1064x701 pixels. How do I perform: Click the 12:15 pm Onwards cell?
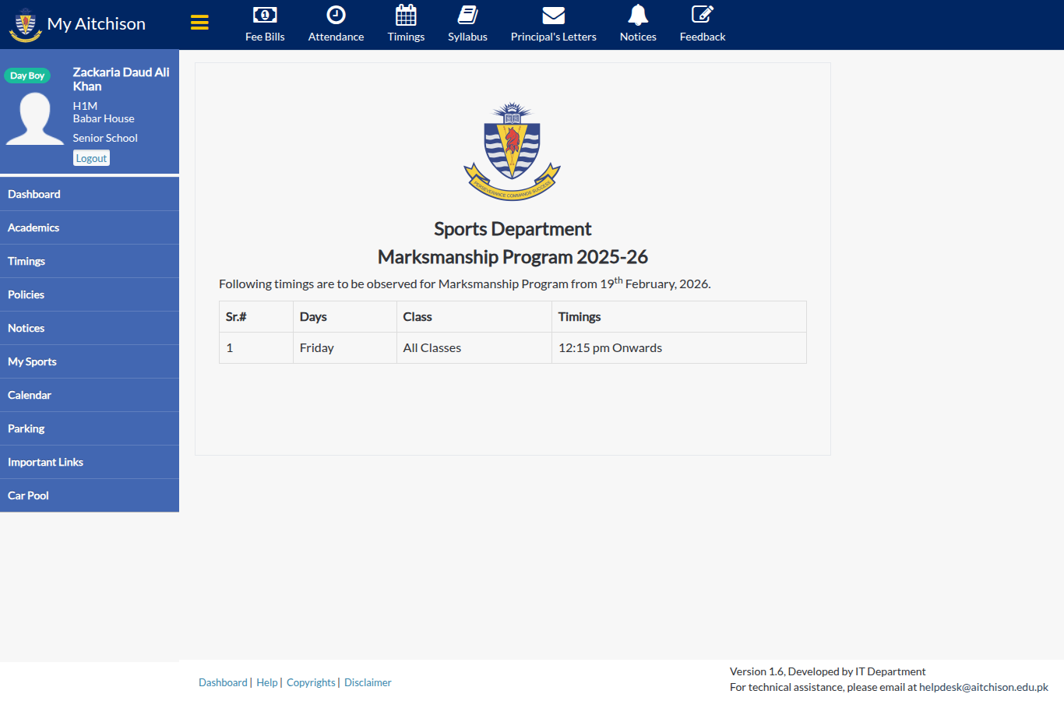coord(679,348)
